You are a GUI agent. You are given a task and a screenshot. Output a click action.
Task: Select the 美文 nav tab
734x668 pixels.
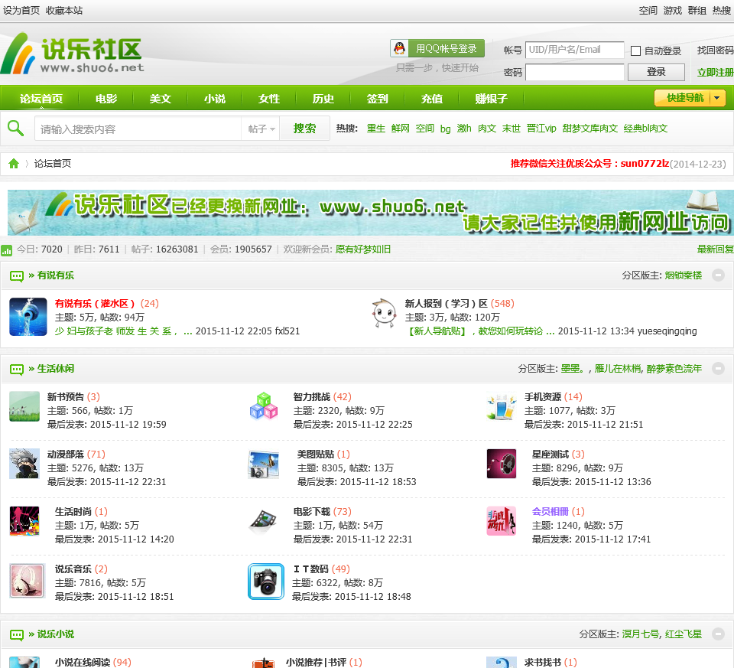click(160, 99)
